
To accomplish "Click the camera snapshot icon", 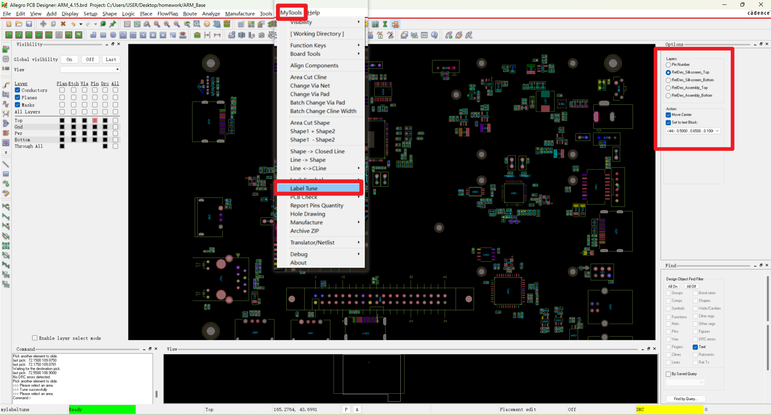I will point(261,35).
